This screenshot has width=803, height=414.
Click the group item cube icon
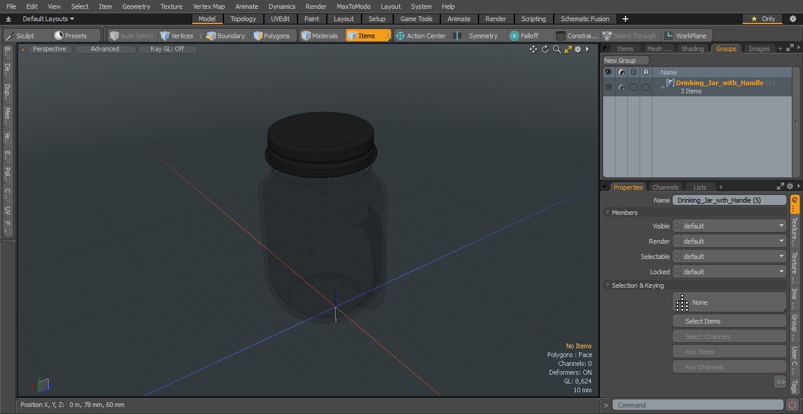pos(670,83)
